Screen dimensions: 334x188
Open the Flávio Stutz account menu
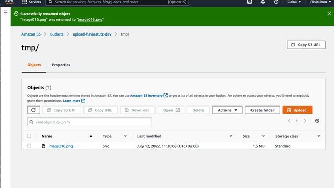tap(320, 2)
